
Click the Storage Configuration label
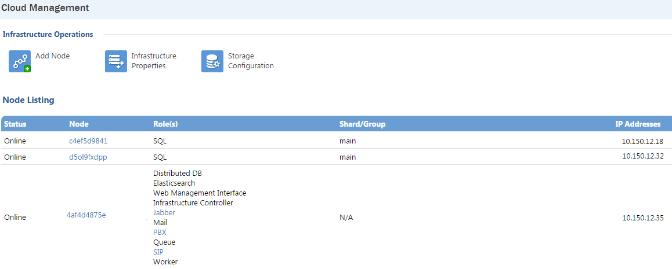[x=251, y=61]
